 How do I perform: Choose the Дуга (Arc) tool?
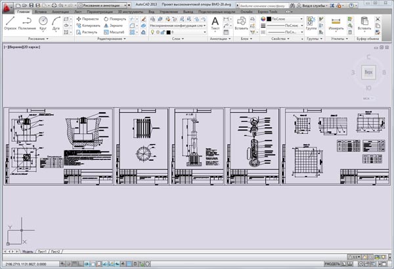57,24
